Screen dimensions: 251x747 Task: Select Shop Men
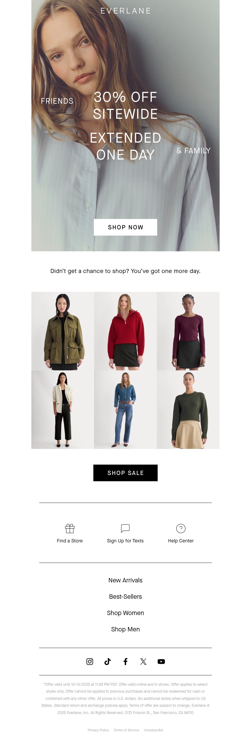(125, 629)
